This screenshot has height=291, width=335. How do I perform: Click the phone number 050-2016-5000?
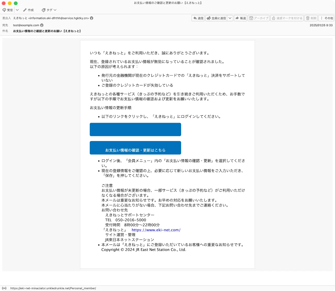coord(131,220)
